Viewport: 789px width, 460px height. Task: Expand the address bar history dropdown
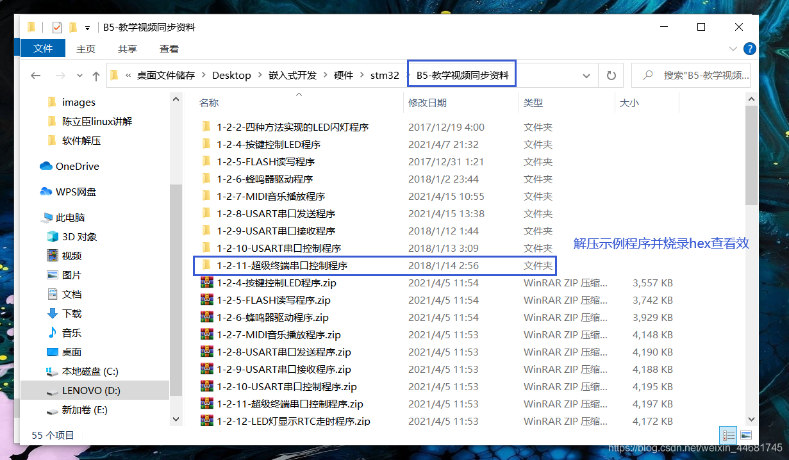click(x=586, y=76)
